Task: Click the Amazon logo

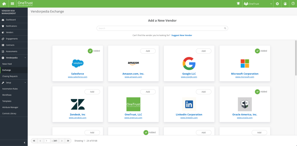Action: click(x=133, y=63)
